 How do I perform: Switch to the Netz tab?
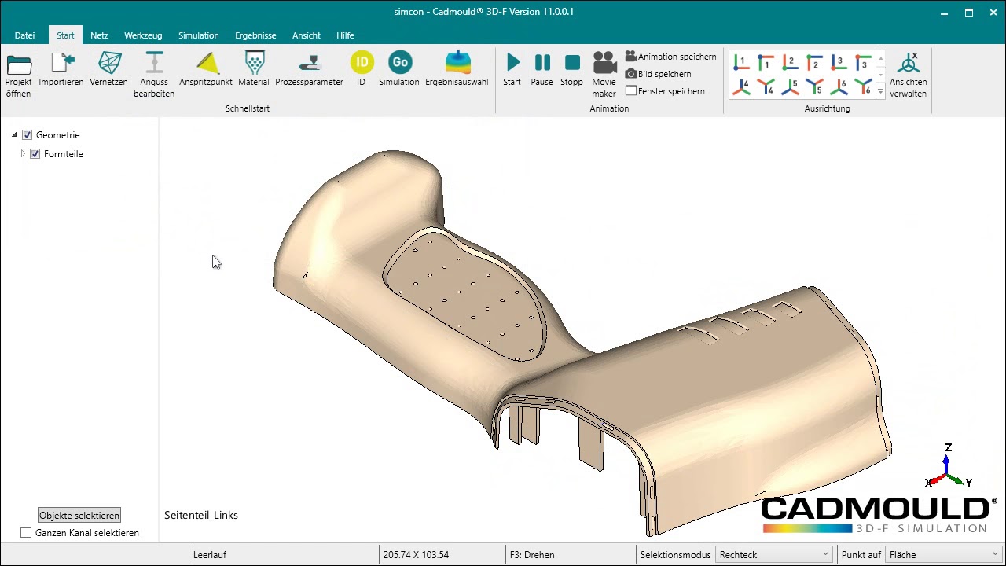99,35
